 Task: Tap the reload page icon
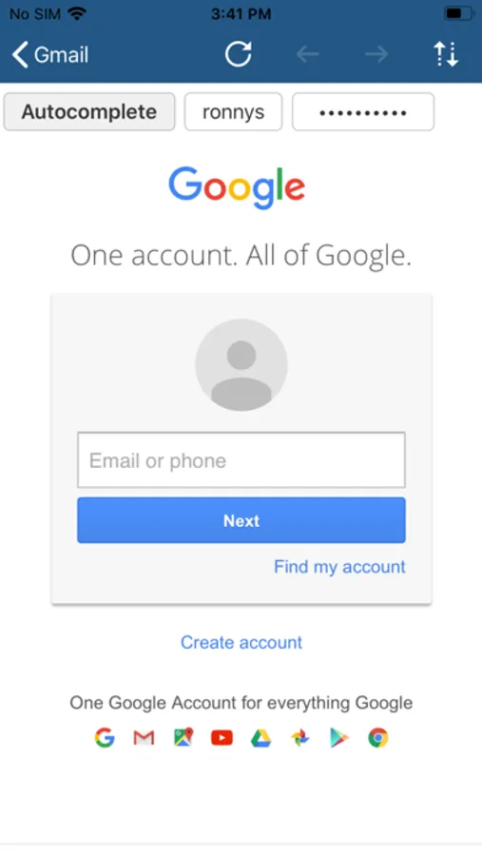click(x=239, y=54)
